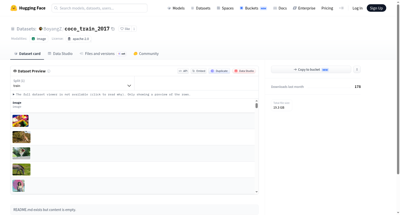The width and height of the screenshot is (400, 215).
Task: Expand the extra navigation menu icon
Action: pos(341,8)
